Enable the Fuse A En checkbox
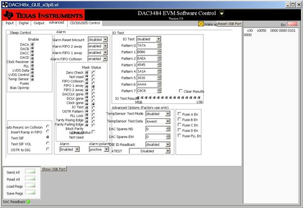Image resolution: width=303 pixels, height=208 pixels. click(180, 114)
